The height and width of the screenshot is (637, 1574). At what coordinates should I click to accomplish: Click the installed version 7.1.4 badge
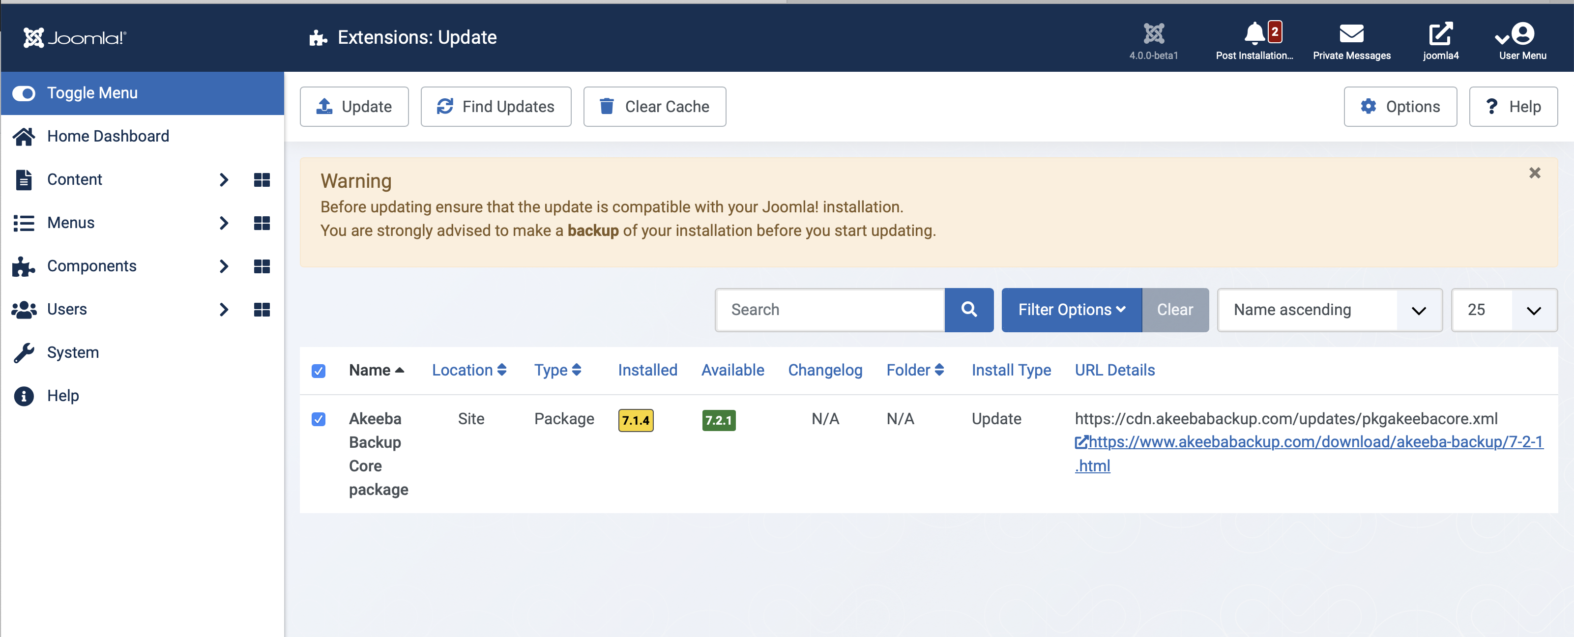[636, 420]
